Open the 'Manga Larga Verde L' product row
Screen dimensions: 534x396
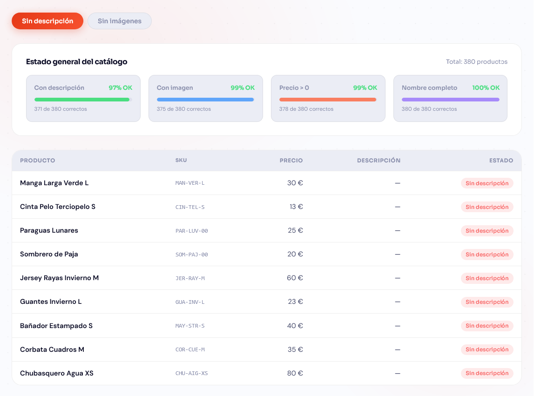(x=54, y=183)
